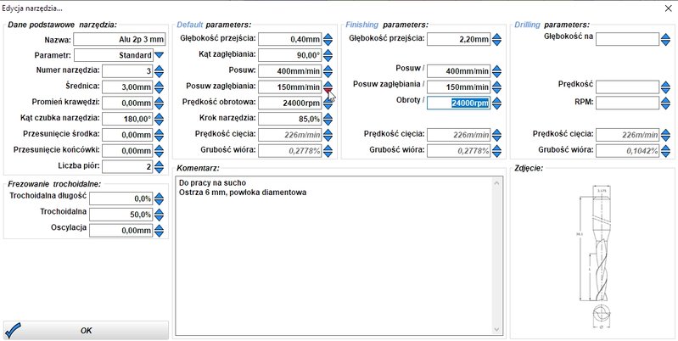Decrease Średnica value with down arrow
Viewport: 678px width, 341px height.
click(159, 90)
